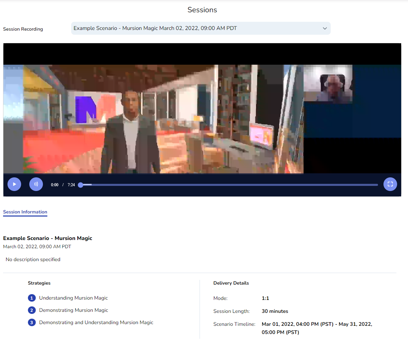This screenshot has height=351, width=408.
Task: Click the number 1 strategy badge
Action: click(32, 298)
